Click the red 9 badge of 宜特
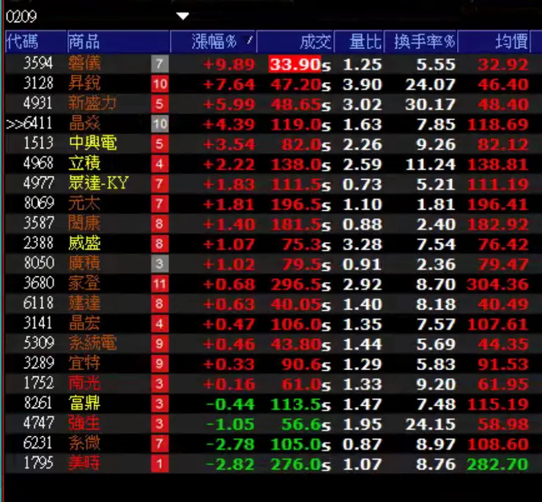 160,364
